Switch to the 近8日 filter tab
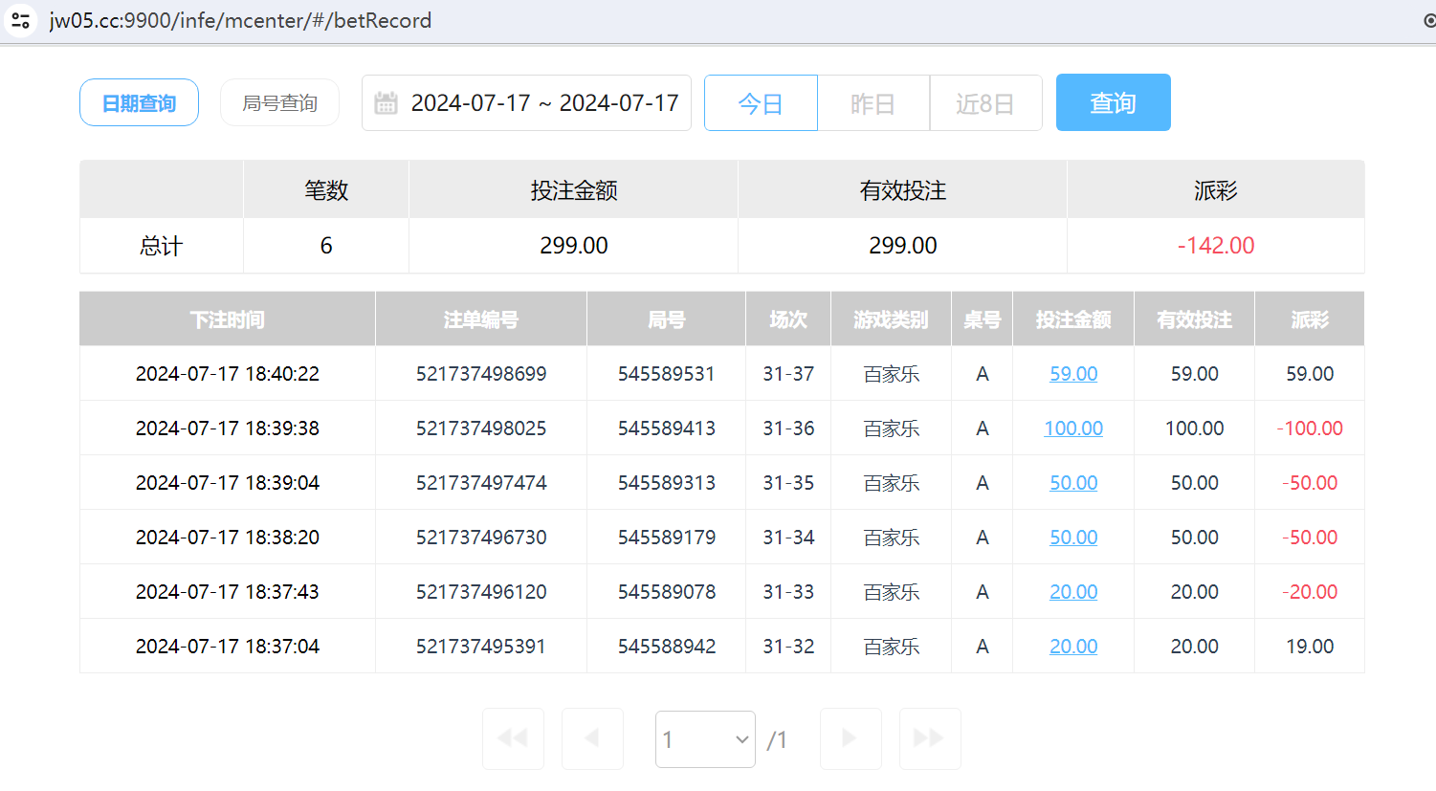The width and height of the screenshot is (1436, 791). tap(985, 102)
